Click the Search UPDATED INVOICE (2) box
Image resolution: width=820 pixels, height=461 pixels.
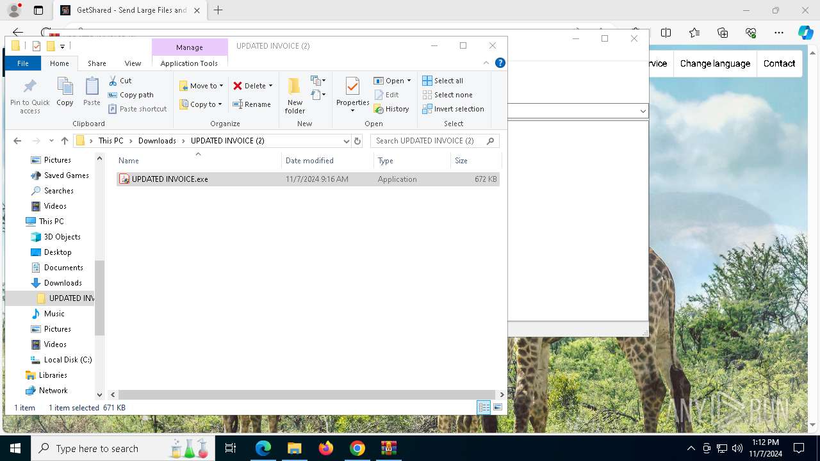434,141
